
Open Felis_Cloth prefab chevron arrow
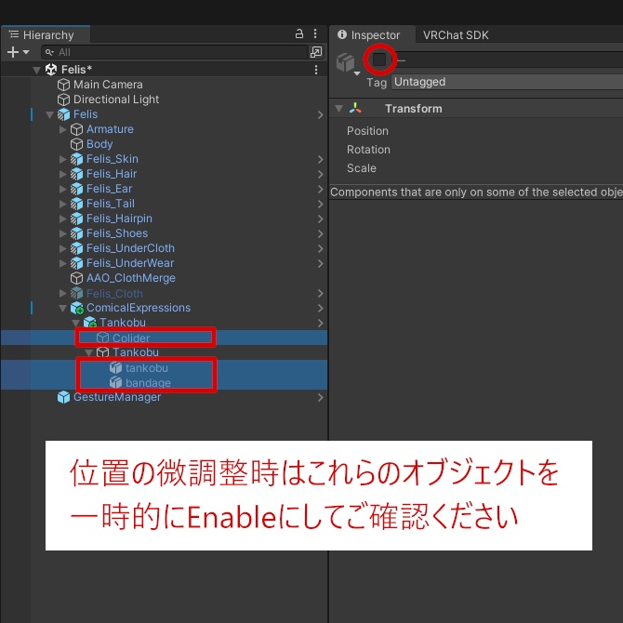tap(320, 293)
